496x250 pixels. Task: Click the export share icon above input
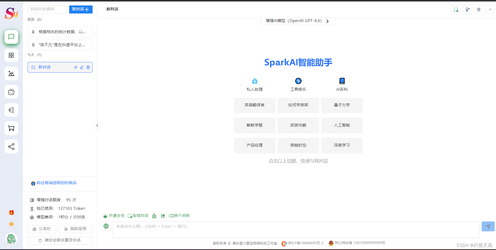(x=163, y=216)
